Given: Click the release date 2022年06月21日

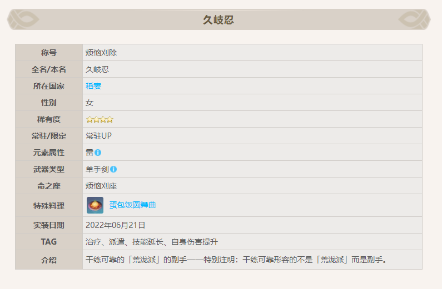Looking at the screenshot, I should [115, 225].
